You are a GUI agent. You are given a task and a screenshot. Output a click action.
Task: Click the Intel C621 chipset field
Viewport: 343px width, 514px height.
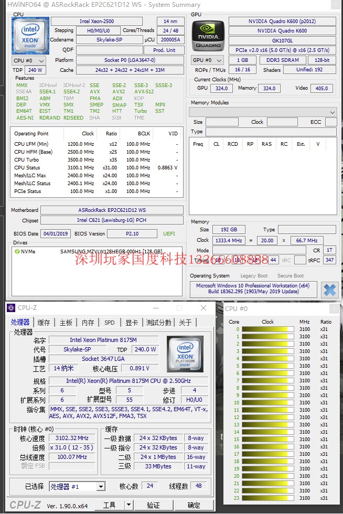coord(112,220)
